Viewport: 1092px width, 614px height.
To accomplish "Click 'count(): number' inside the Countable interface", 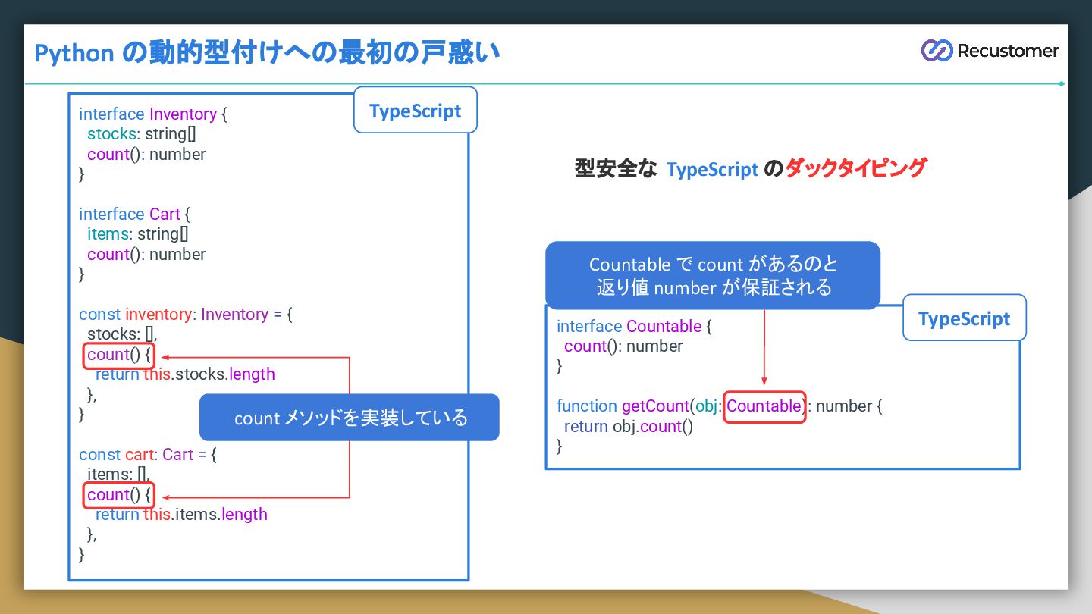I will (623, 346).
